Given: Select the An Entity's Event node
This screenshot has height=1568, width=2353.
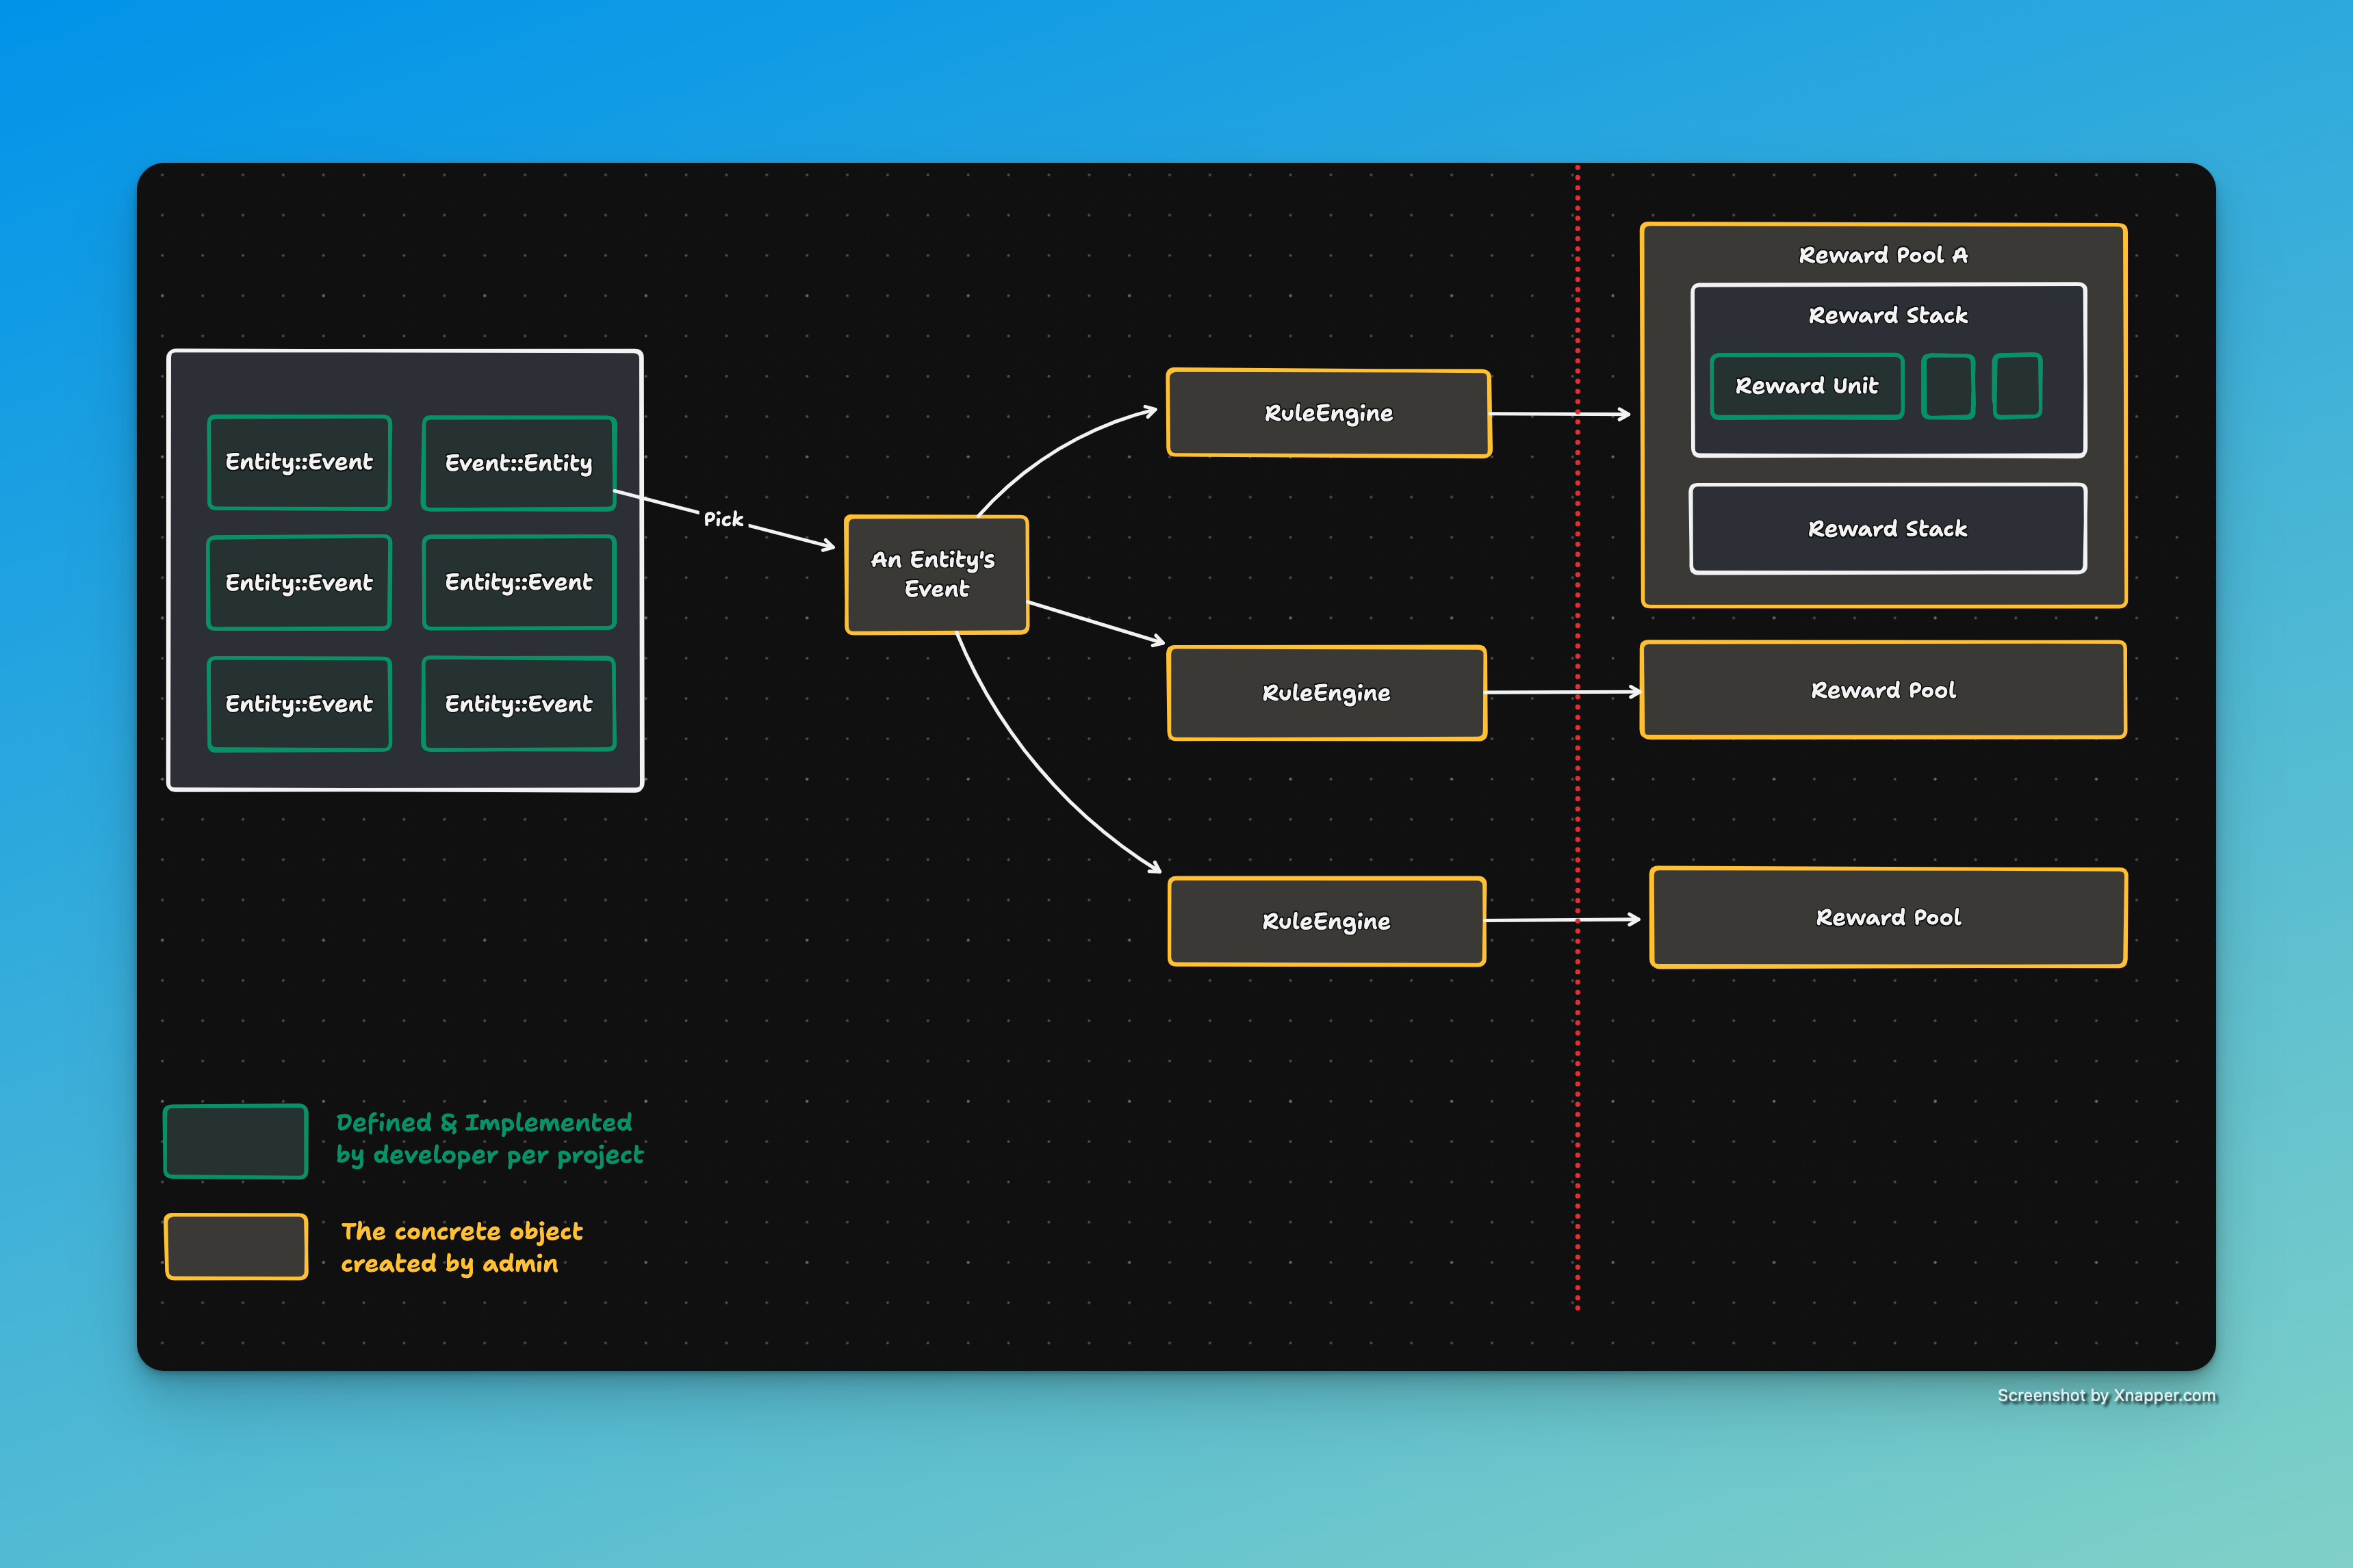Looking at the screenshot, I should pos(936,575).
